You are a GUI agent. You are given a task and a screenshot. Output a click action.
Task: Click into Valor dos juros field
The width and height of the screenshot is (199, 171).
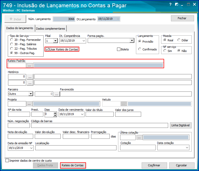(x=128, y=114)
